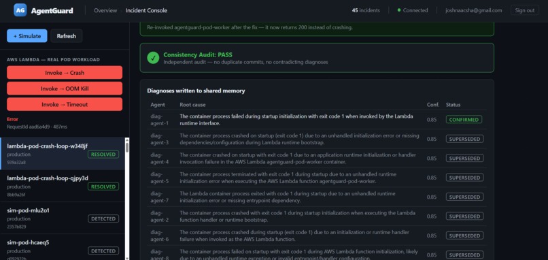Click the diag-agent-2 agent cell
The width and height of the screenshot is (548, 260).
click(x=159, y=216)
